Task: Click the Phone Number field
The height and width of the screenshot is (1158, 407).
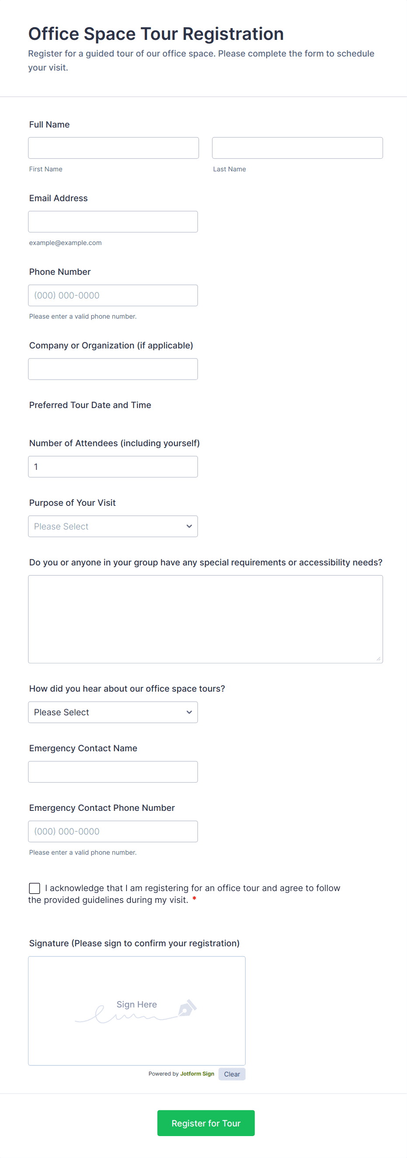Action: (112, 295)
